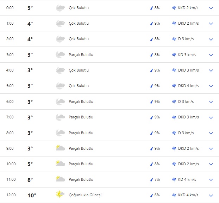Click the wind icon in the 11:00 row

[x=174, y=179]
